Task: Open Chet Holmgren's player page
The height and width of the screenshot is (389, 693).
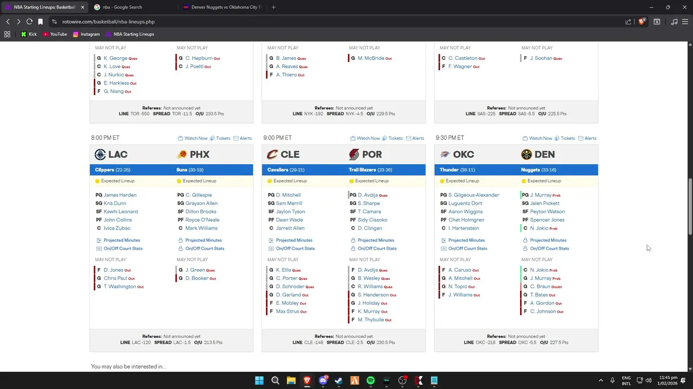Action: coord(466,220)
